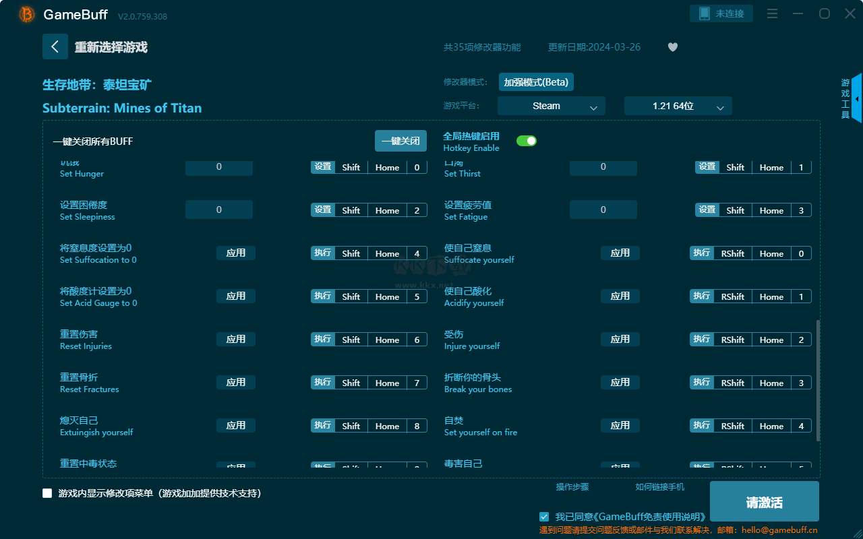Click 执行 hotkey button for Break your bones

pyautogui.click(x=702, y=382)
